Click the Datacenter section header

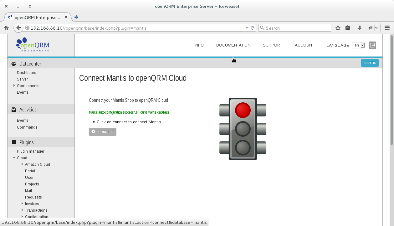point(41,64)
